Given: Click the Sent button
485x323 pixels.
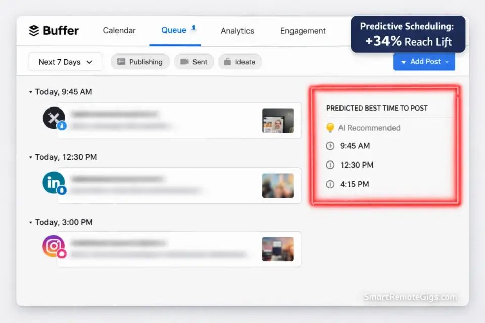Looking at the screenshot, I should 194,62.
